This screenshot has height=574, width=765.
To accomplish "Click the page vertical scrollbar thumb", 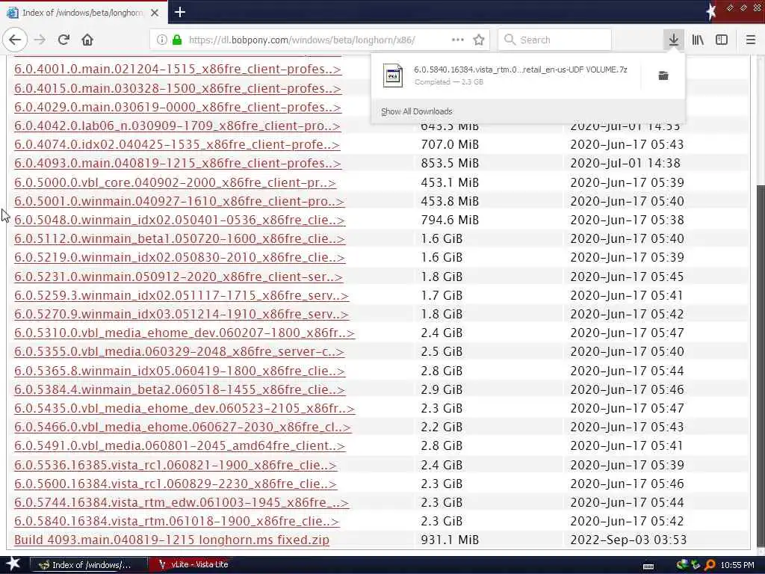I will pyautogui.click(x=760, y=366).
